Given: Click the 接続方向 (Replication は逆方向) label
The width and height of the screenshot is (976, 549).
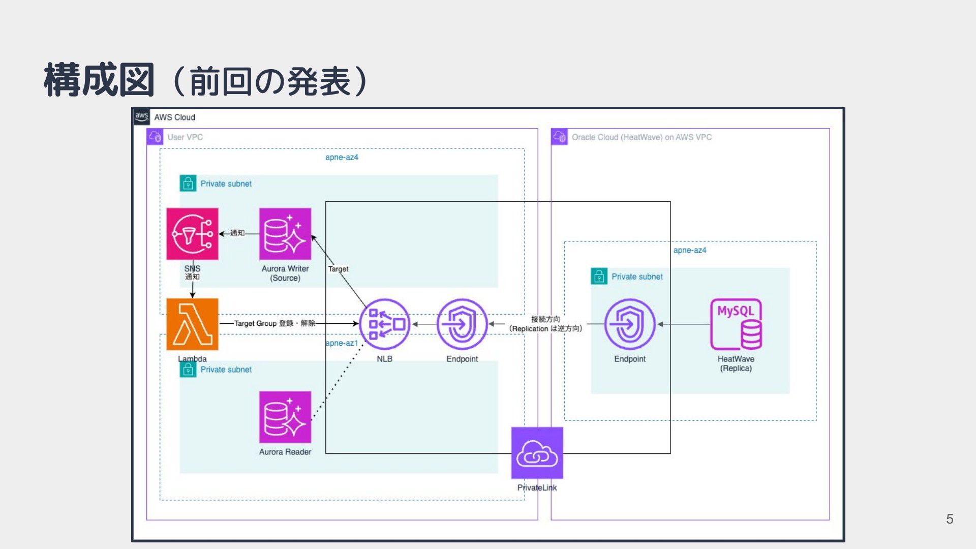Looking at the screenshot, I should tap(545, 324).
